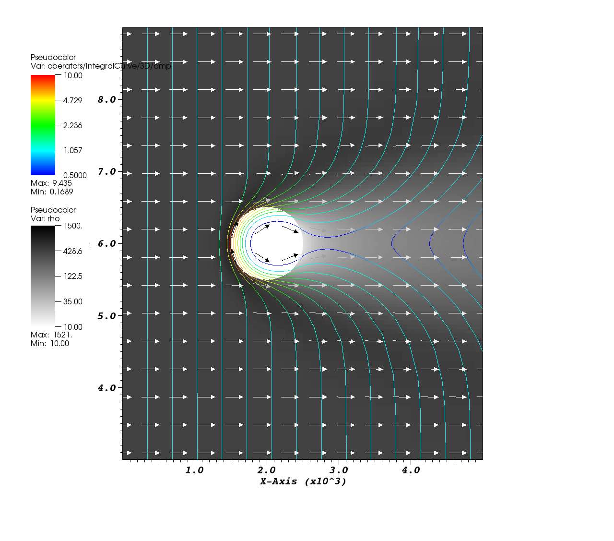
Task: Click the 4.729 tick value on the rainbow legend
Action: coord(73,100)
